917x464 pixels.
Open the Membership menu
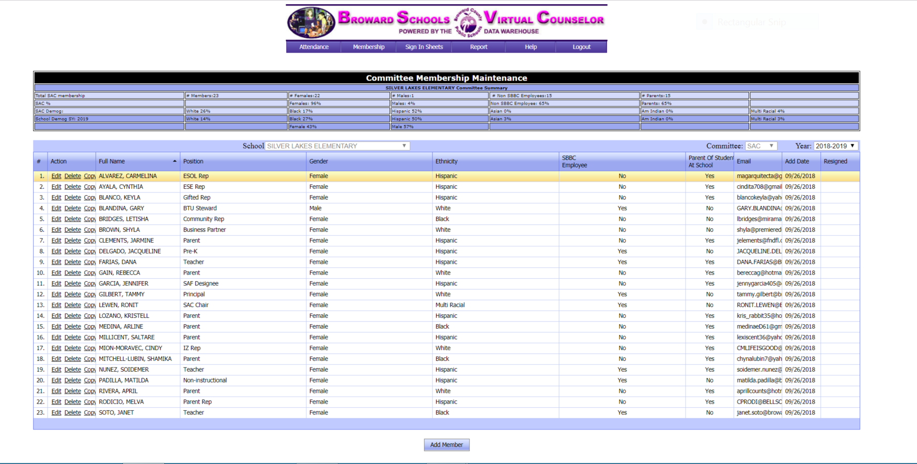click(369, 47)
